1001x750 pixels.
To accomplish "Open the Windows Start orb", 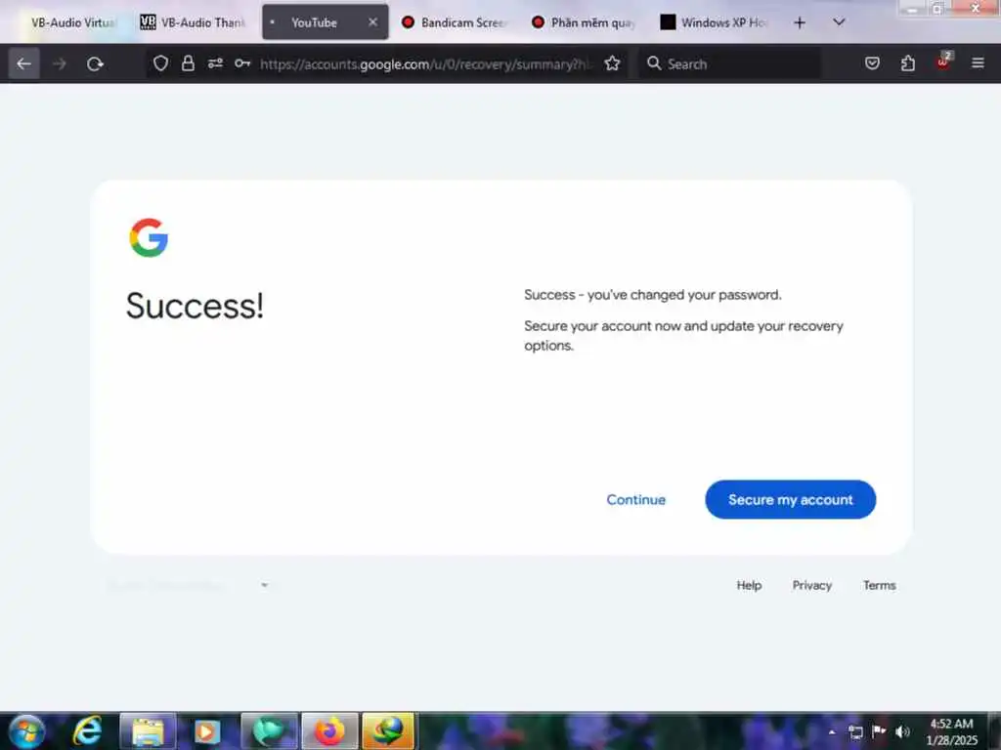I will coord(27,730).
